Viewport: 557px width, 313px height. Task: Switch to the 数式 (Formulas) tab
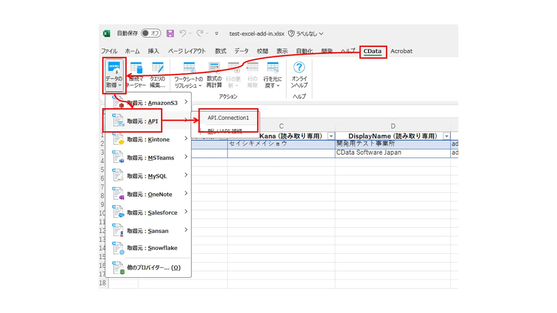pos(221,51)
